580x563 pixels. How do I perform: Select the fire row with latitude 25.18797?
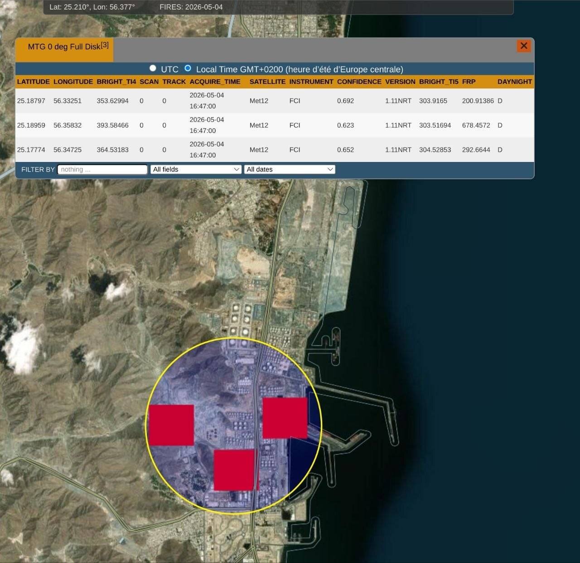pyautogui.click(x=275, y=101)
